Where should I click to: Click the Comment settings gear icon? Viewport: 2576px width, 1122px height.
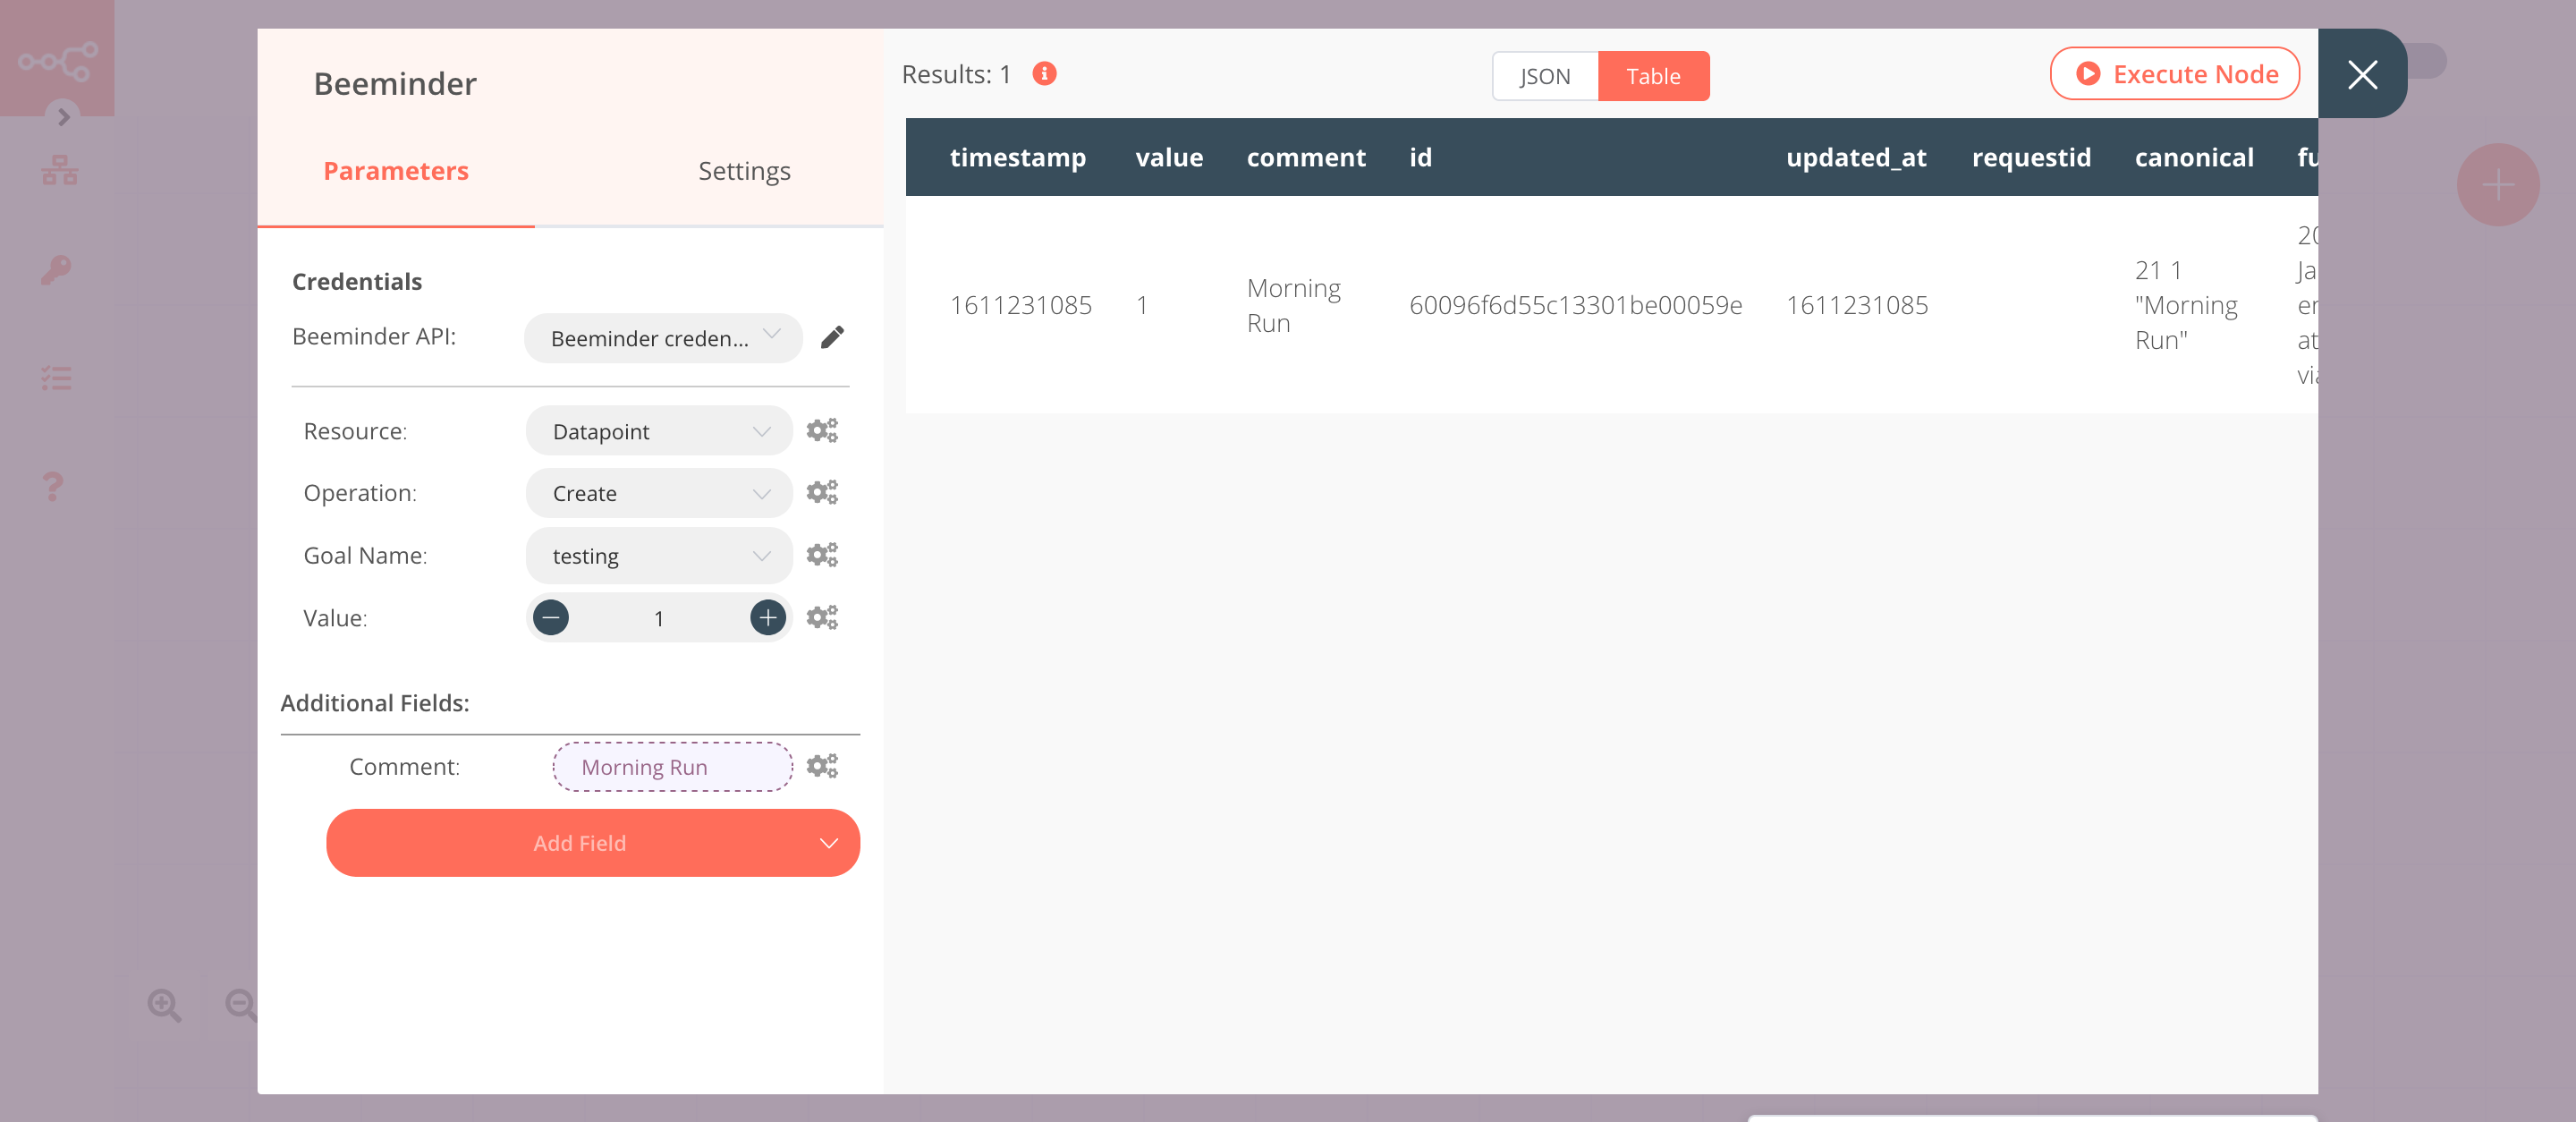click(821, 766)
